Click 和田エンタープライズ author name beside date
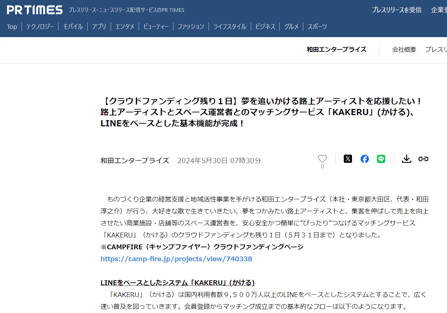 tap(135, 160)
